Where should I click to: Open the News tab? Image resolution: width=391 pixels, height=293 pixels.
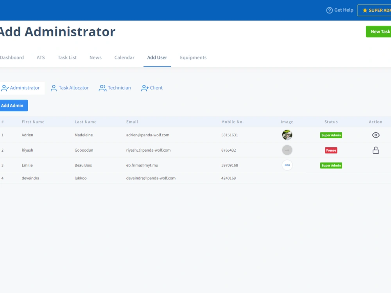tap(95, 57)
